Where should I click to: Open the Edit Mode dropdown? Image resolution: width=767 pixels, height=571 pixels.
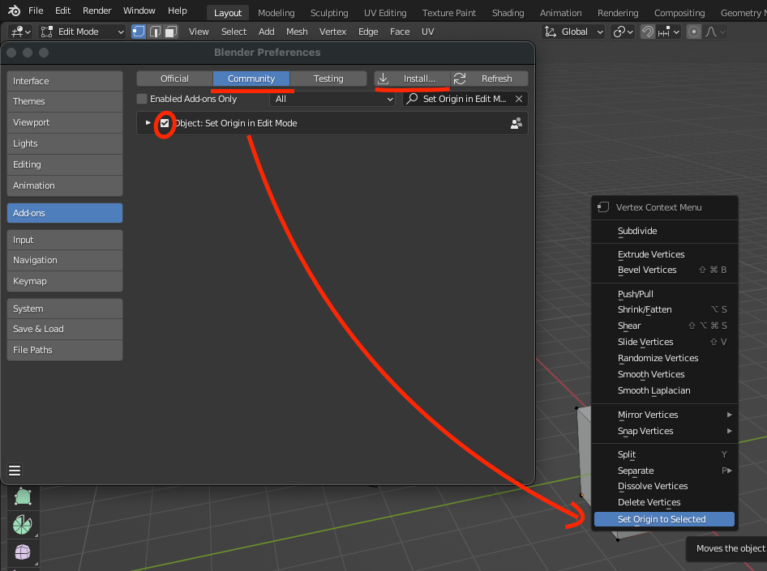[82, 32]
